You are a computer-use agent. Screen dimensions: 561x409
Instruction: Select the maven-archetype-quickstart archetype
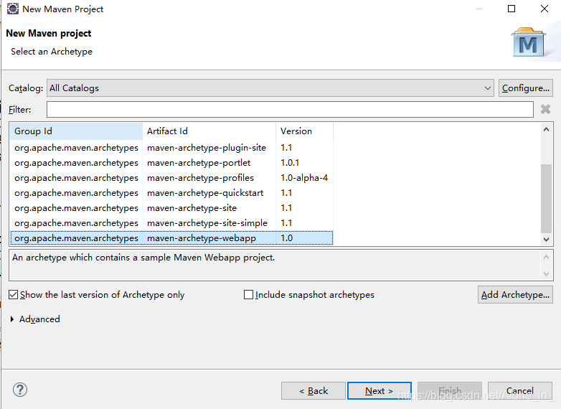coord(171,192)
